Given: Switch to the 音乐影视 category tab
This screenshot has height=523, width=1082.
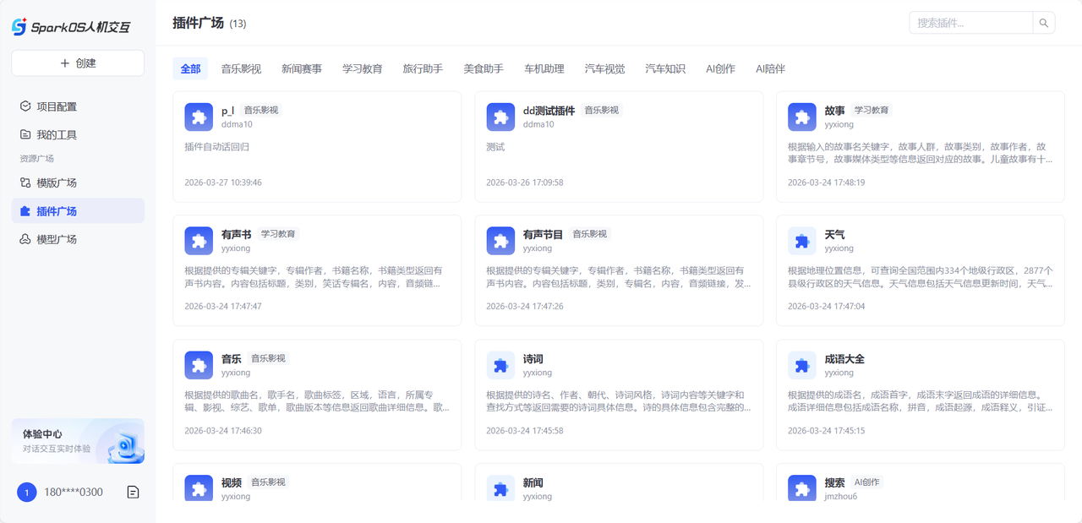Looking at the screenshot, I should 241,68.
